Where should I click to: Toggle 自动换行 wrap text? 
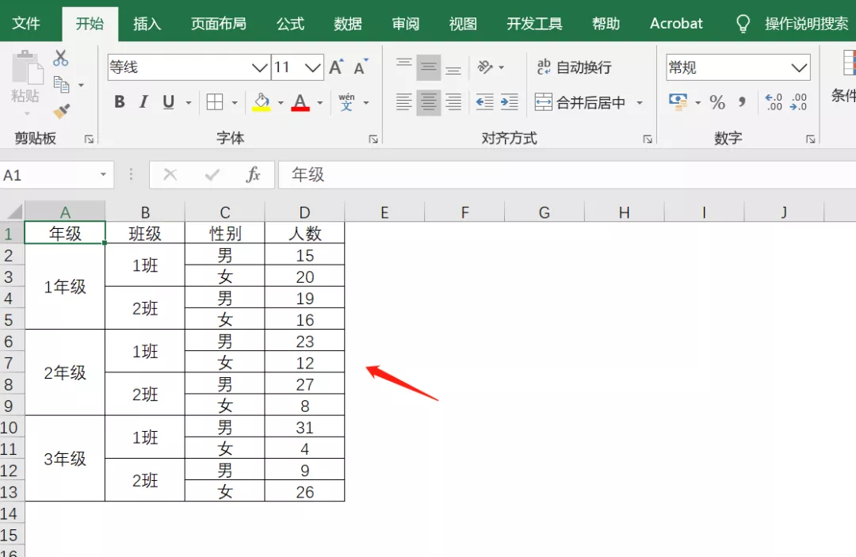tap(574, 67)
